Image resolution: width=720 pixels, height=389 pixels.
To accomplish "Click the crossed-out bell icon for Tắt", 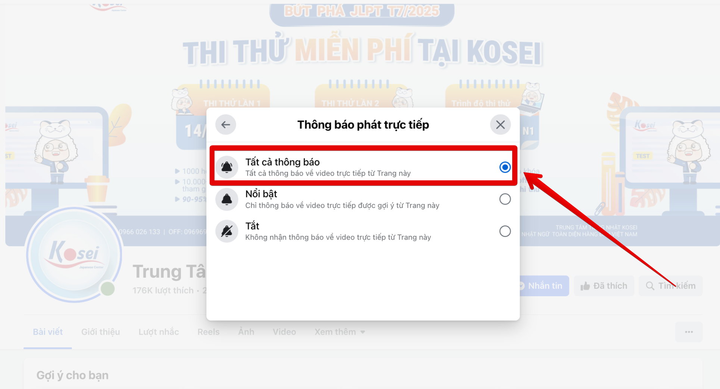I will pos(227,231).
